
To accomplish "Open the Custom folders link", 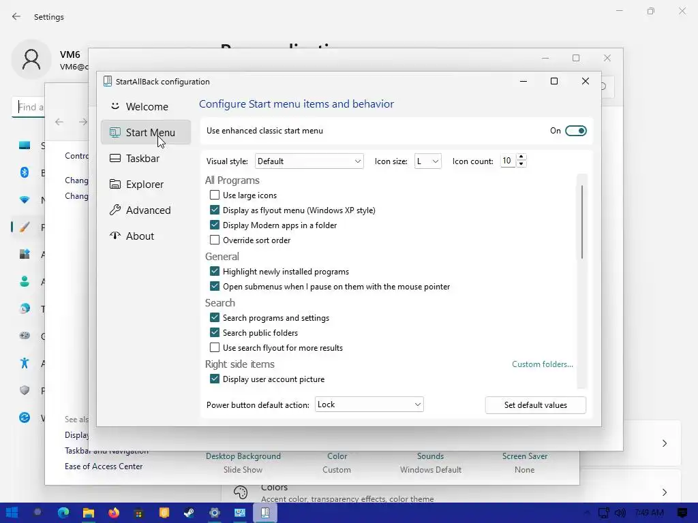I will pos(542,364).
